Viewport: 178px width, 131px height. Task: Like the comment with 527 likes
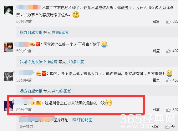[x=168, y=22]
